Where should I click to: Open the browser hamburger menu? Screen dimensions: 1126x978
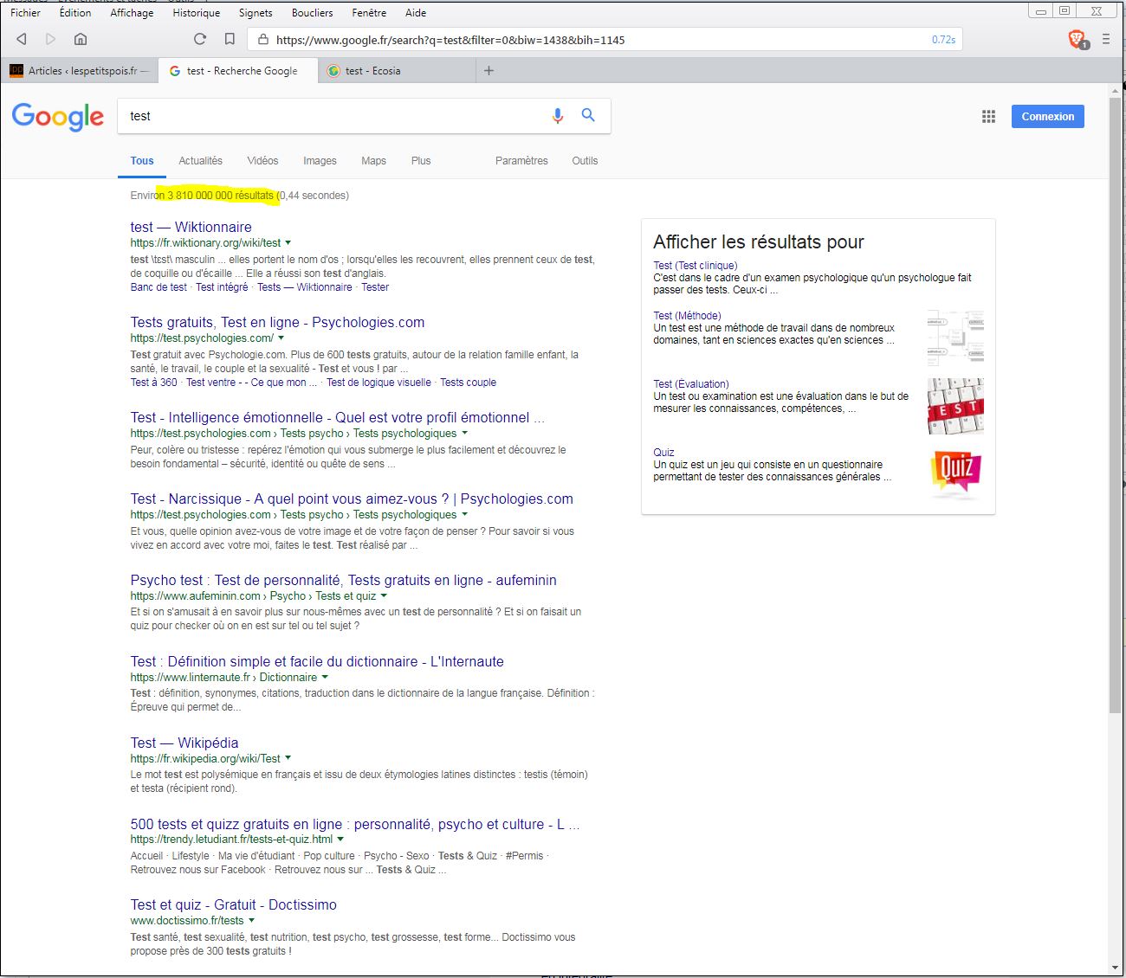point(1106,39)
